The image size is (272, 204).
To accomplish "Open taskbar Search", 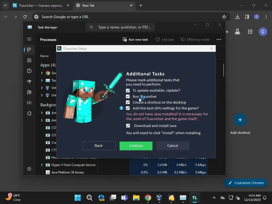I will (x=89, y=198).
